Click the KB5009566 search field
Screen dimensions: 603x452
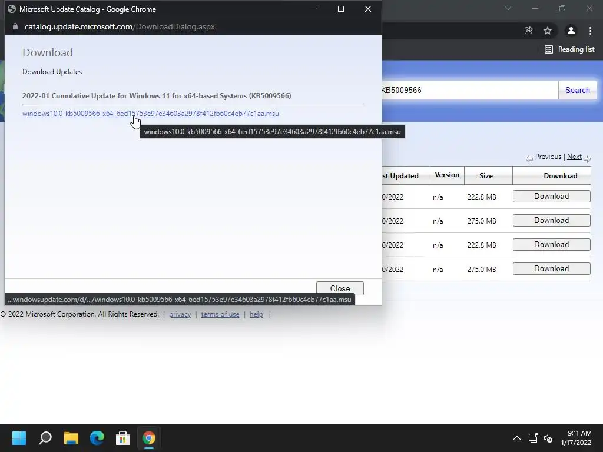pyautogui.click(x=469, y=90)
